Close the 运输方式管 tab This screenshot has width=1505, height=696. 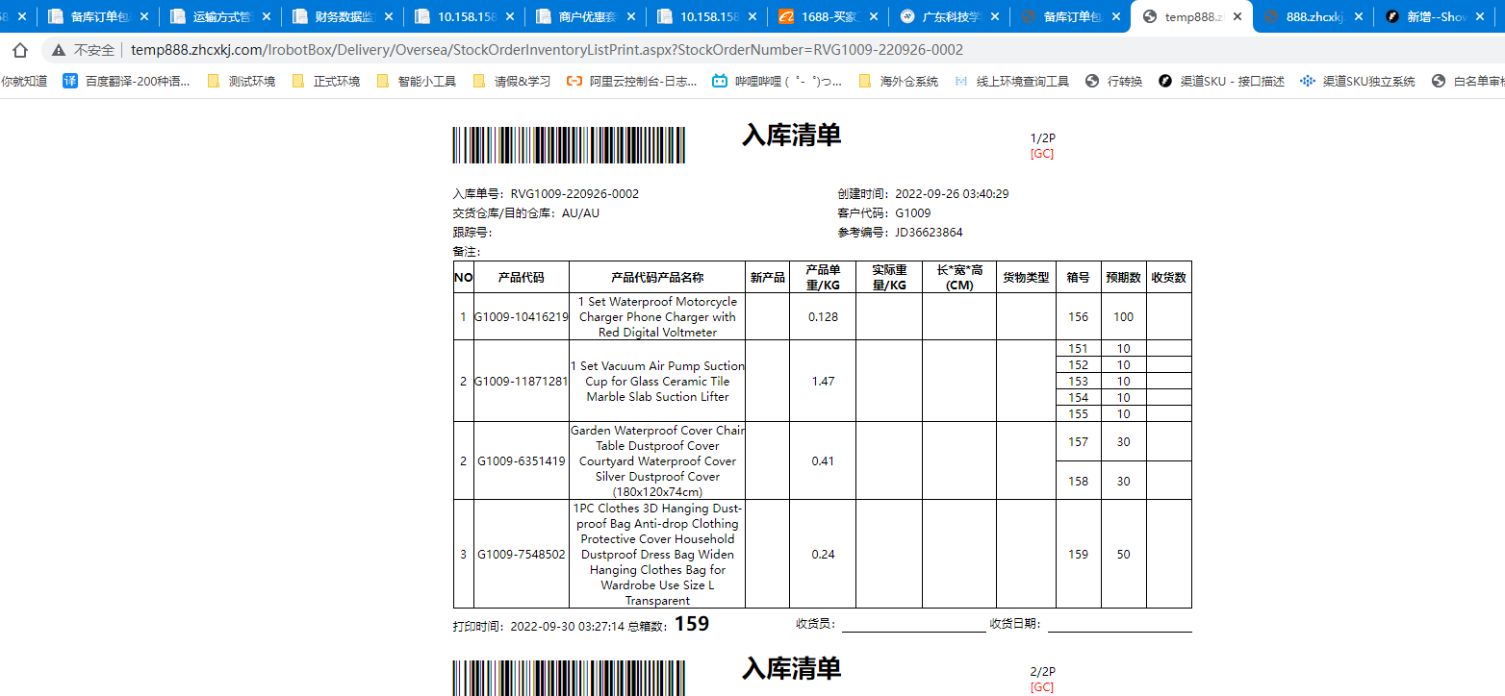(x=267, y=16)
